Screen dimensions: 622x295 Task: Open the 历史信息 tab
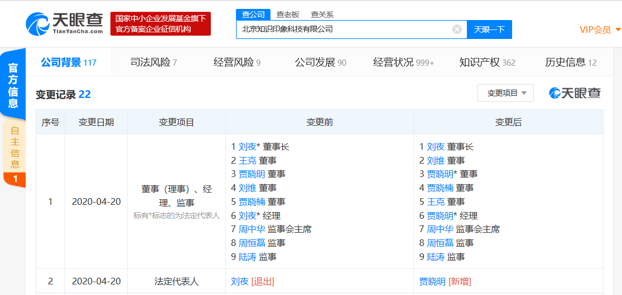pos(571,62)
